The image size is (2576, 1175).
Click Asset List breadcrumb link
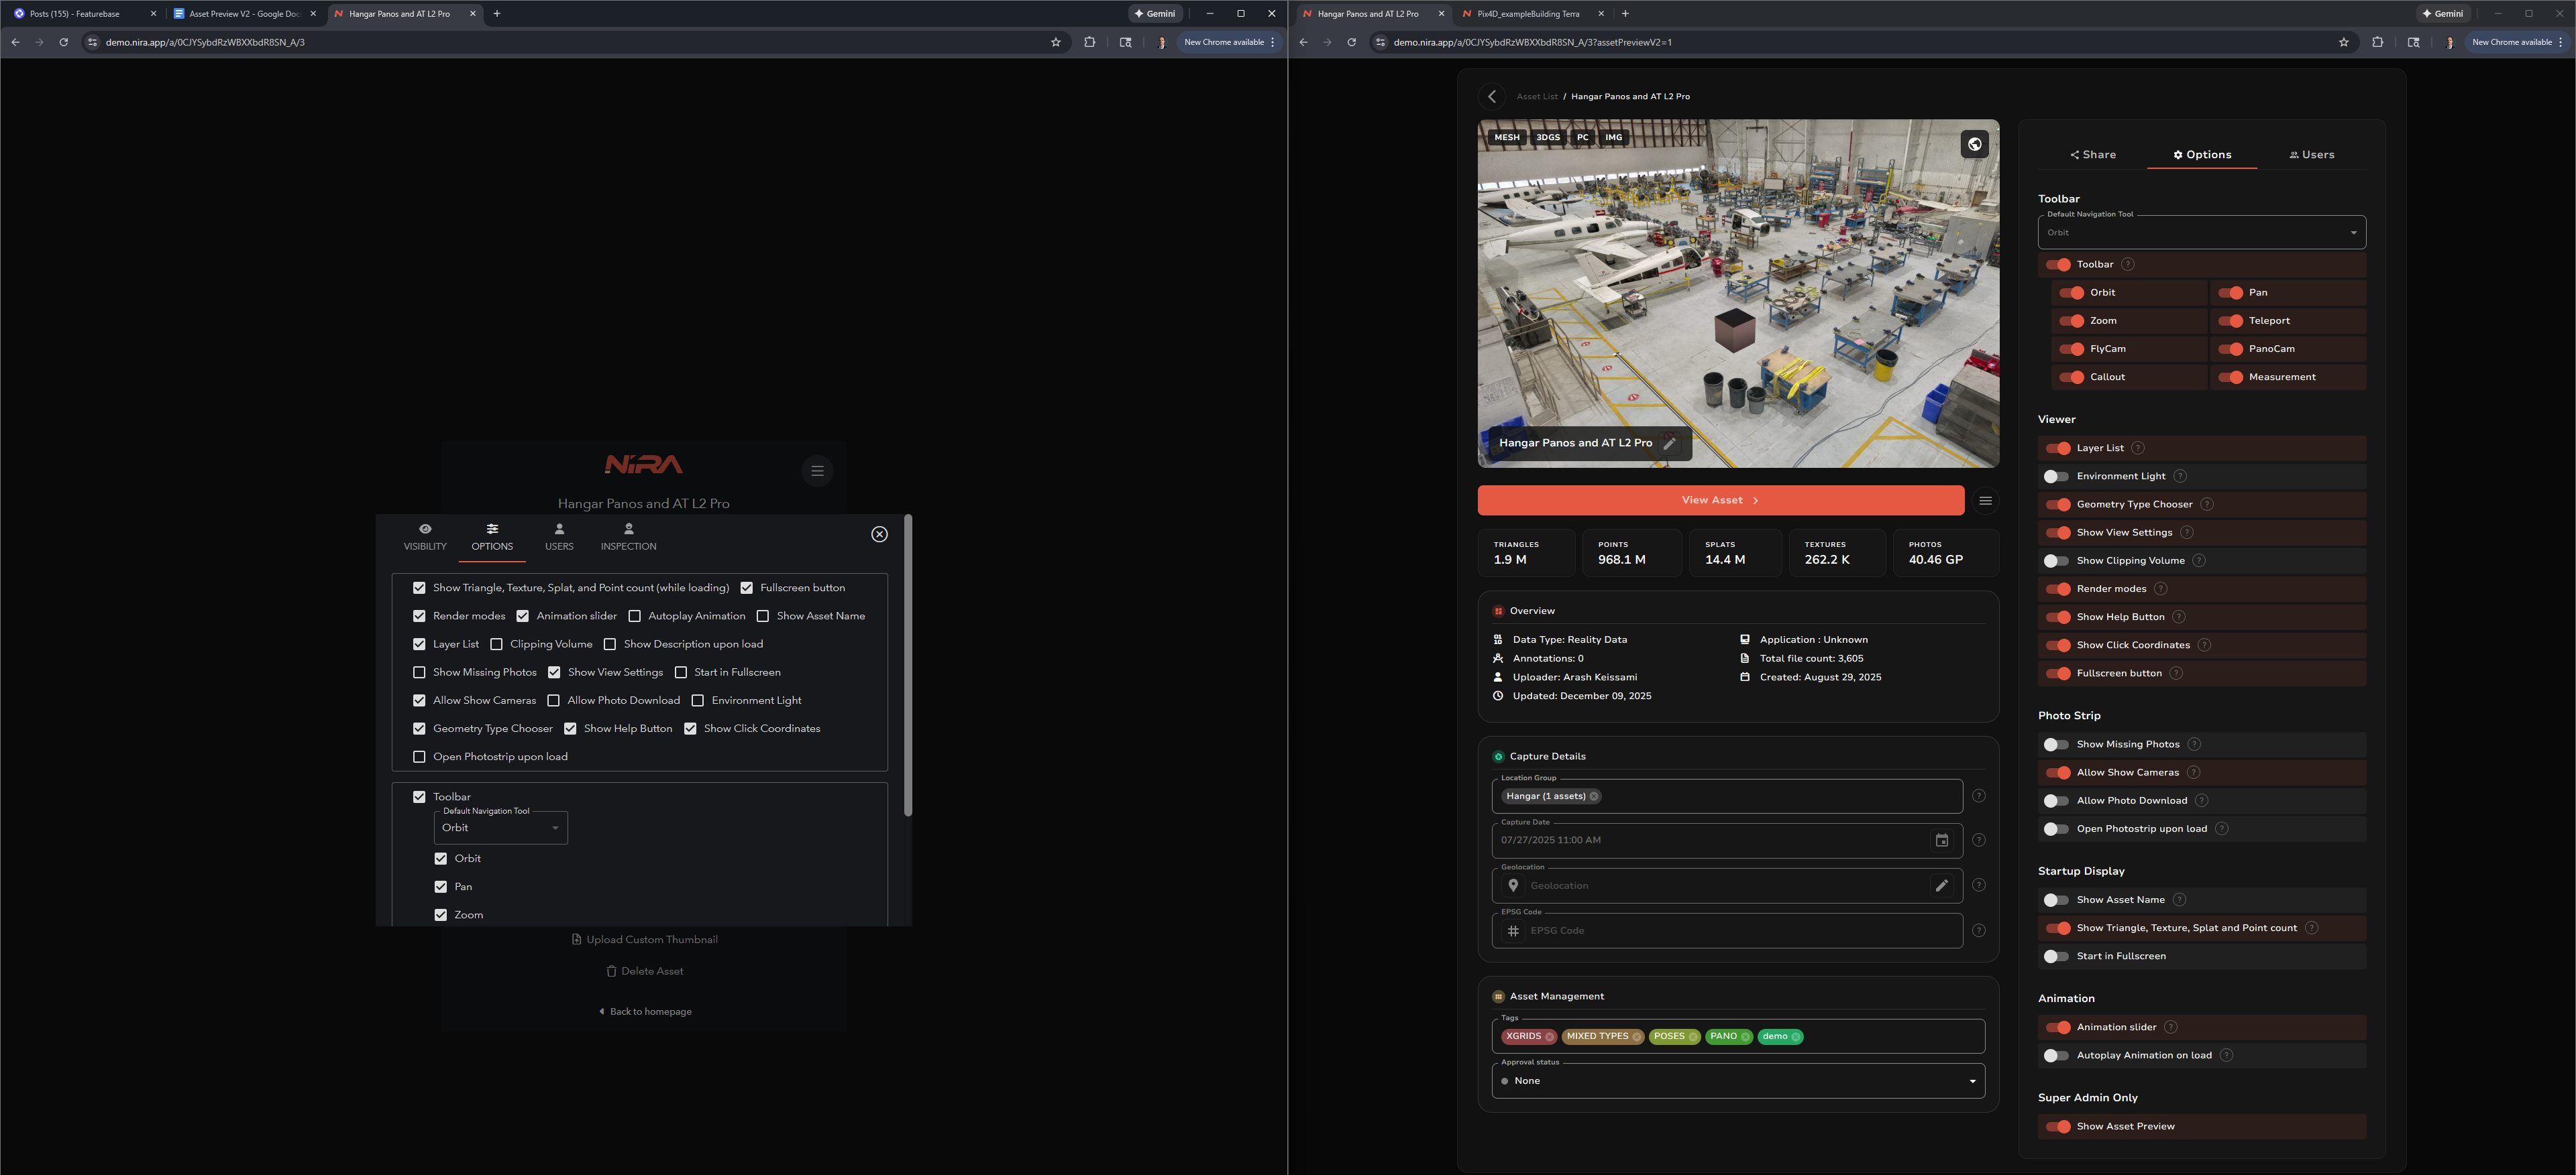1536,97
